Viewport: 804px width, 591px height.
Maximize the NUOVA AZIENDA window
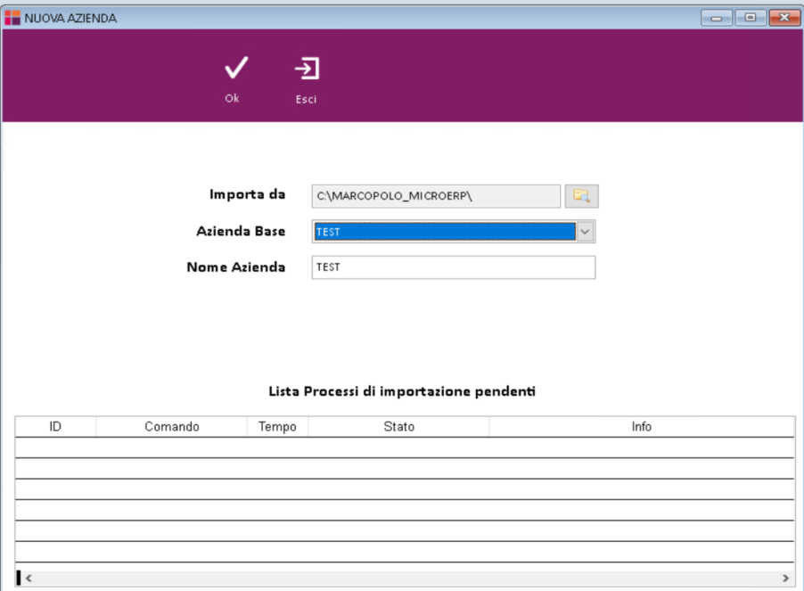click(x=750, y=18)
